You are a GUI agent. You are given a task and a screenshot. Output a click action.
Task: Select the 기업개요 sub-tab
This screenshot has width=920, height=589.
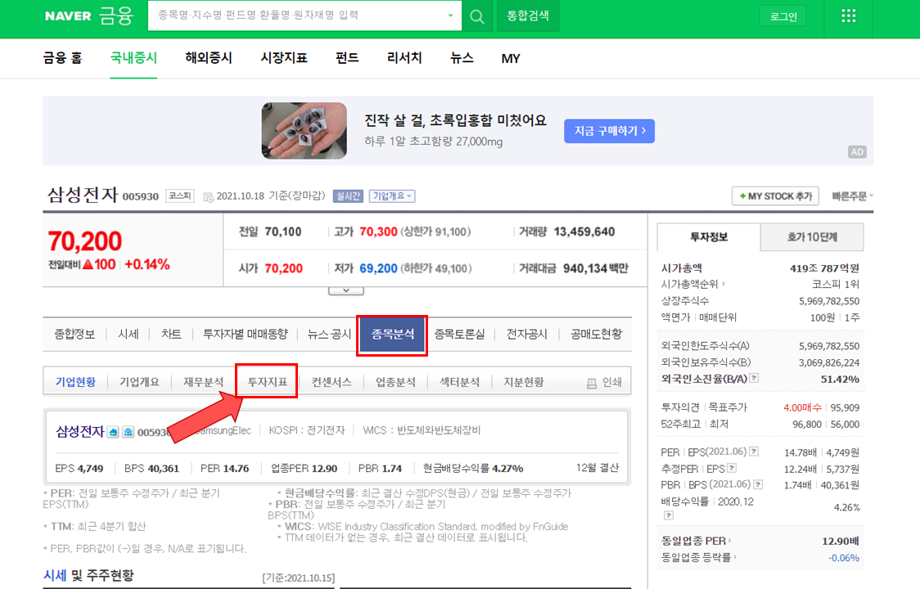(139, 383)
